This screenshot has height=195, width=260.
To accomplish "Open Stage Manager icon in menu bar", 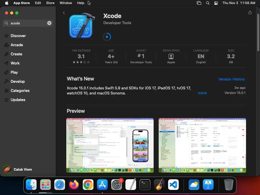I will [199, 3].
